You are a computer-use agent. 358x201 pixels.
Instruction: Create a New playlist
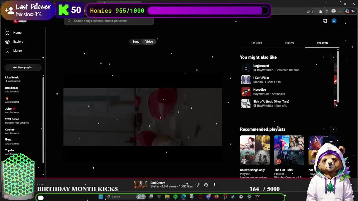(23, 67)
